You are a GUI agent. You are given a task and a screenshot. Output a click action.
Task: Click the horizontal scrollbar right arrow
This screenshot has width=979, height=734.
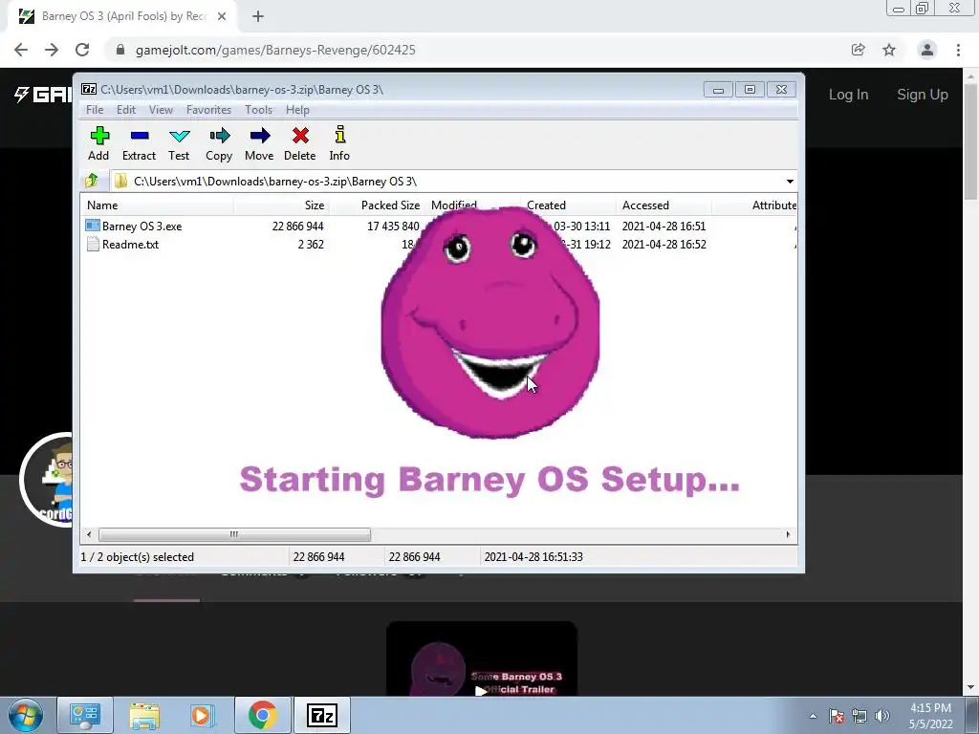click(x=788, y=534)
